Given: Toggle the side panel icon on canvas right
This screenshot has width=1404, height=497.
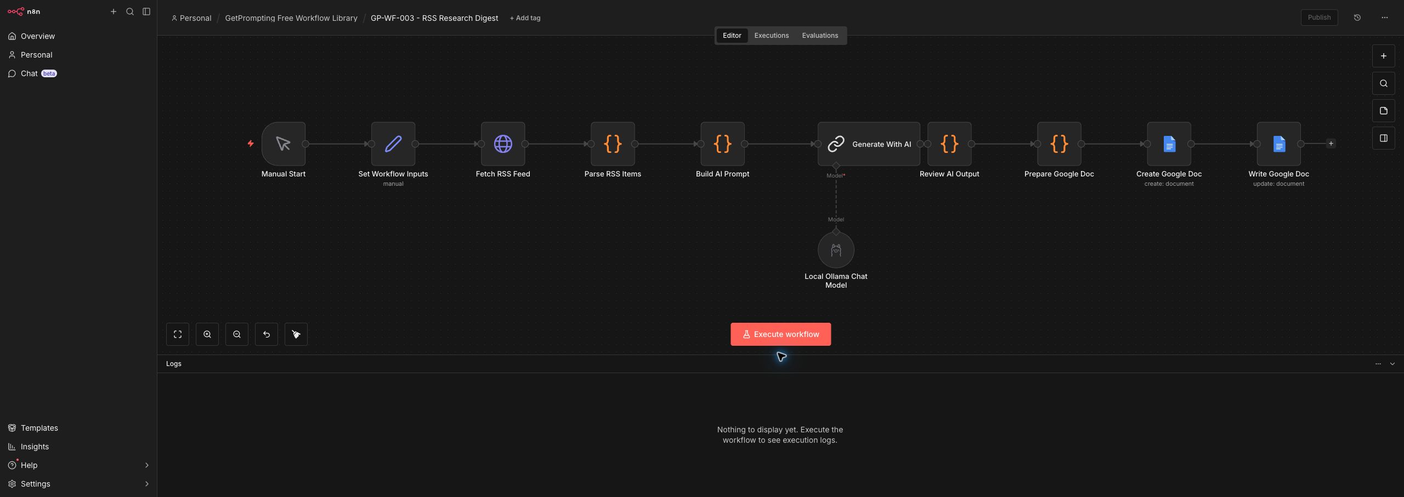Looking at the screenshot, I should [x=1383, y=138].
